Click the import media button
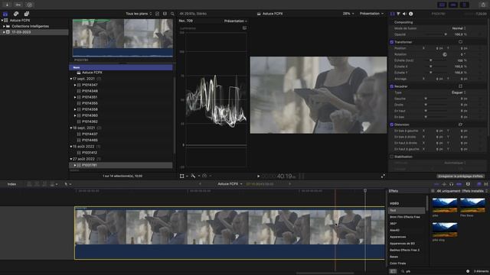 (7, 5)
